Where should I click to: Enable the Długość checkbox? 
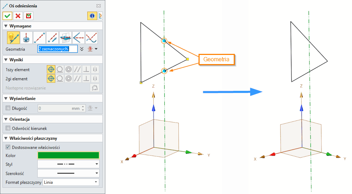tap(8, 108)
